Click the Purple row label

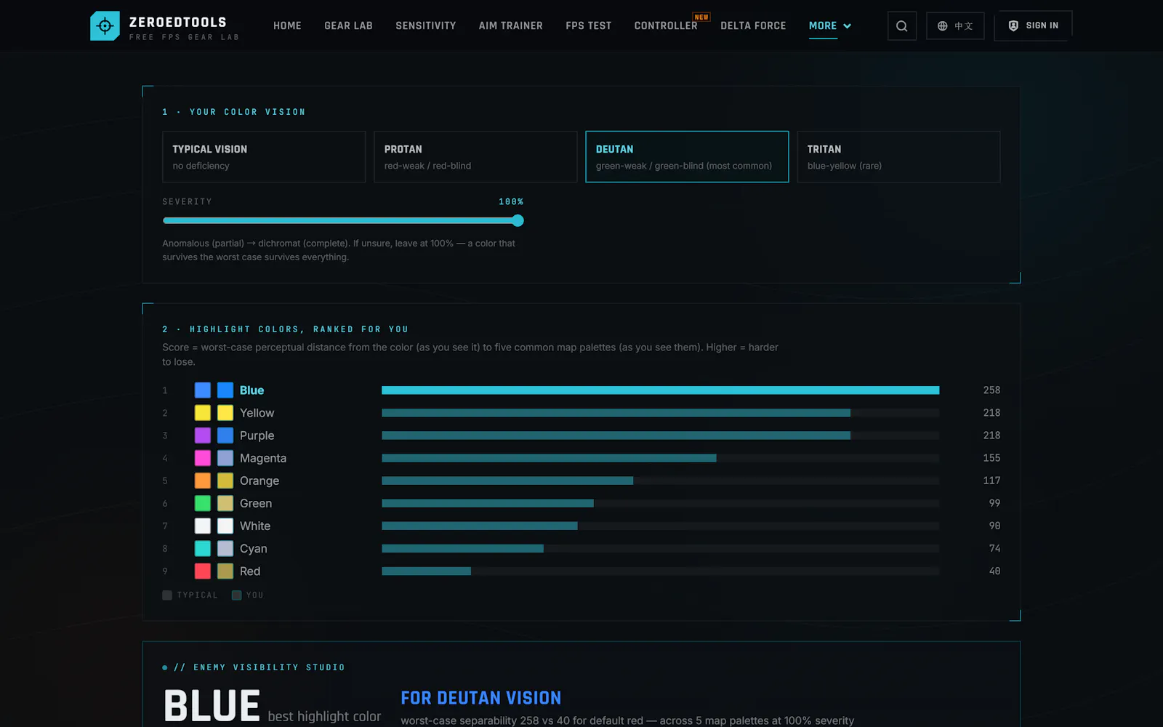tap(257, 435)
